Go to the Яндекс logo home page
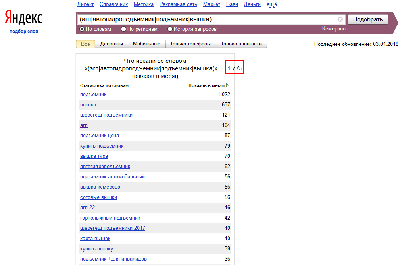402x265 pixels. click(23, 17)
